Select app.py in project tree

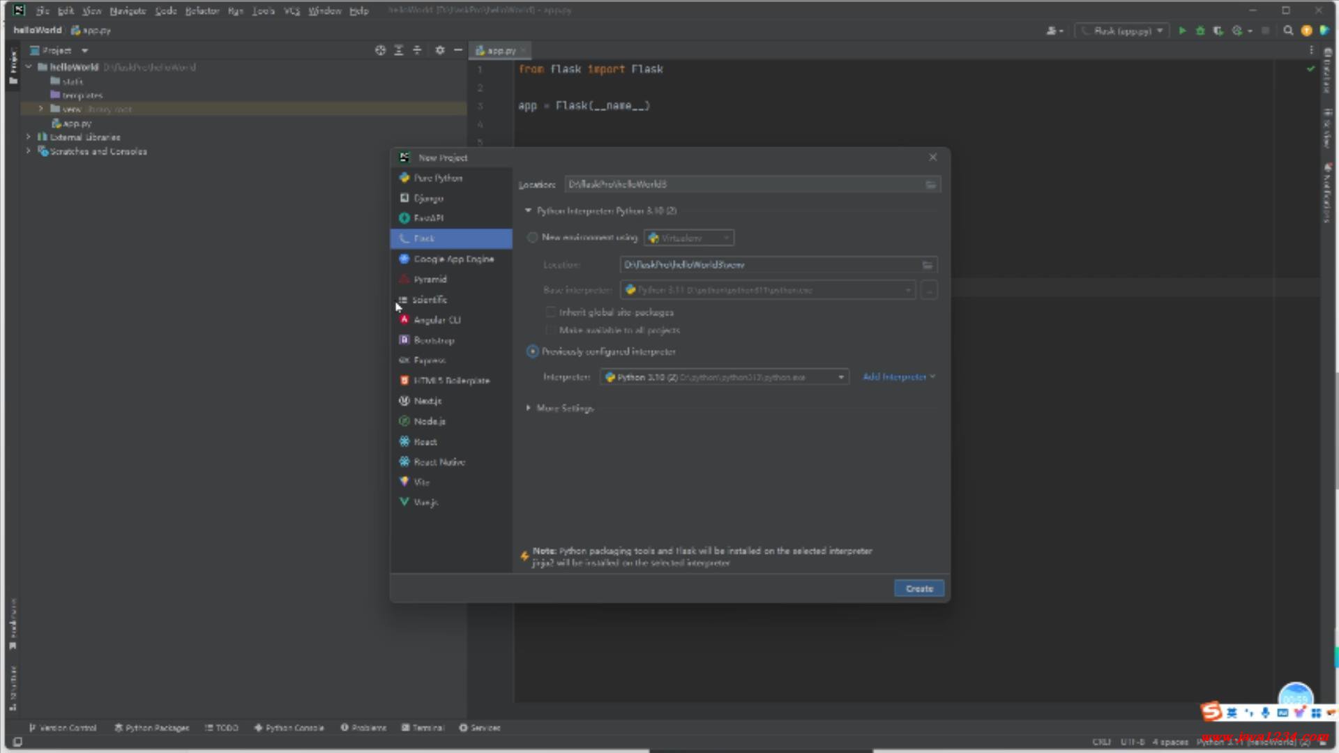coord(72,123)
